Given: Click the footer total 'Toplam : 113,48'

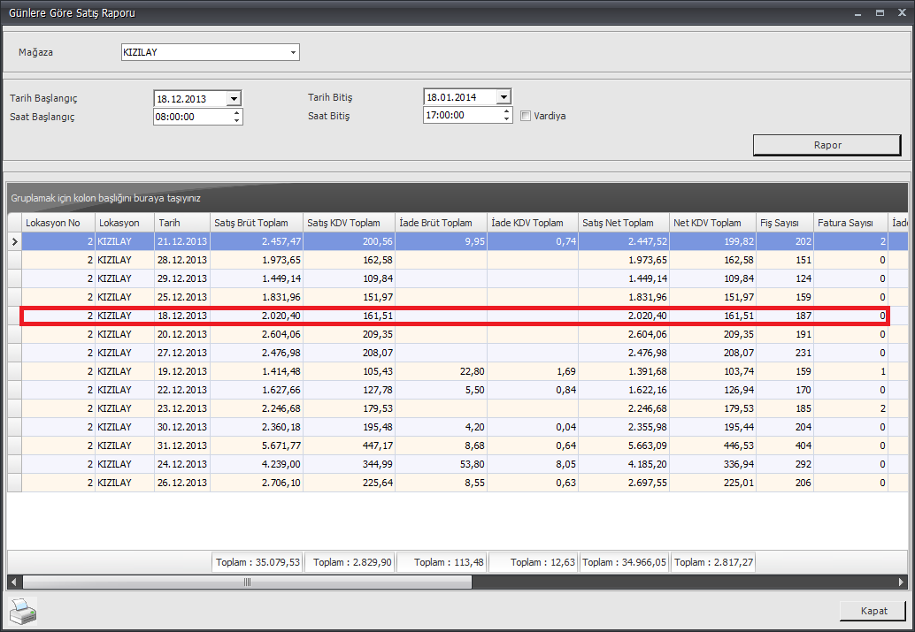Looking at the screenshot, I should [x=442, y=563].
